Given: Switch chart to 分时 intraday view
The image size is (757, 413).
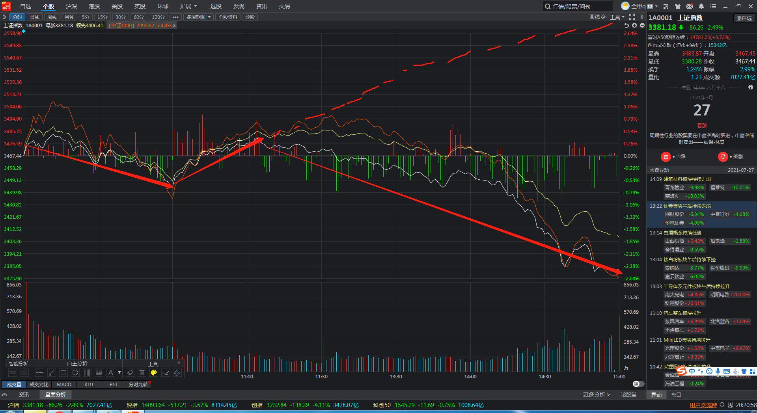Looking at the screenshot, I should click(17, 17).
